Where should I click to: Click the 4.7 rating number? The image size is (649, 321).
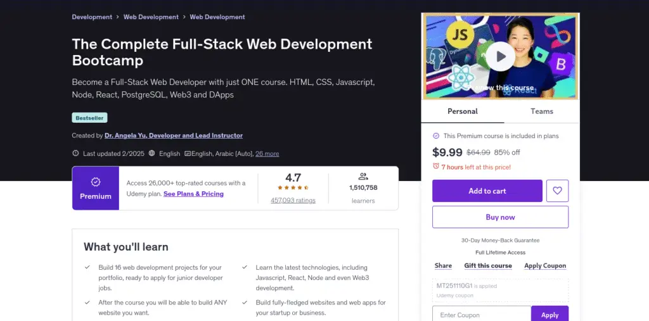coord(293,177)
